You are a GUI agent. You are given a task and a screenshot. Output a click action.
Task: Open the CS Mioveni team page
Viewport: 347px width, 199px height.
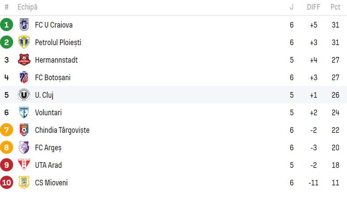tap(51, 183)
